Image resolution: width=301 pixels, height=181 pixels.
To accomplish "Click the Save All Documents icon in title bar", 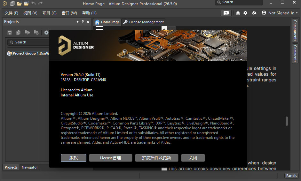I will click(x=12, y=3).
